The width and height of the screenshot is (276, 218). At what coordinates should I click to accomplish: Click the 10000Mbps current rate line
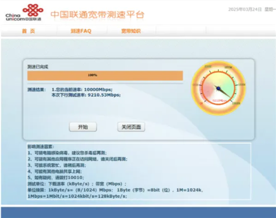pyautogui.click(x=82, y=90)
